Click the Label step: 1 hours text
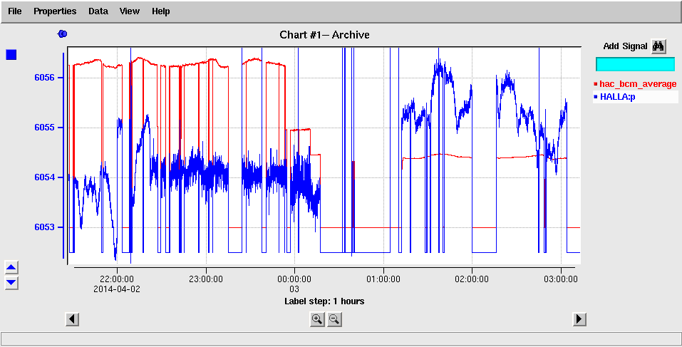Image resolution: width=682 pixels, height=347 pixels. pyautogui.click(x=324, y=301)
